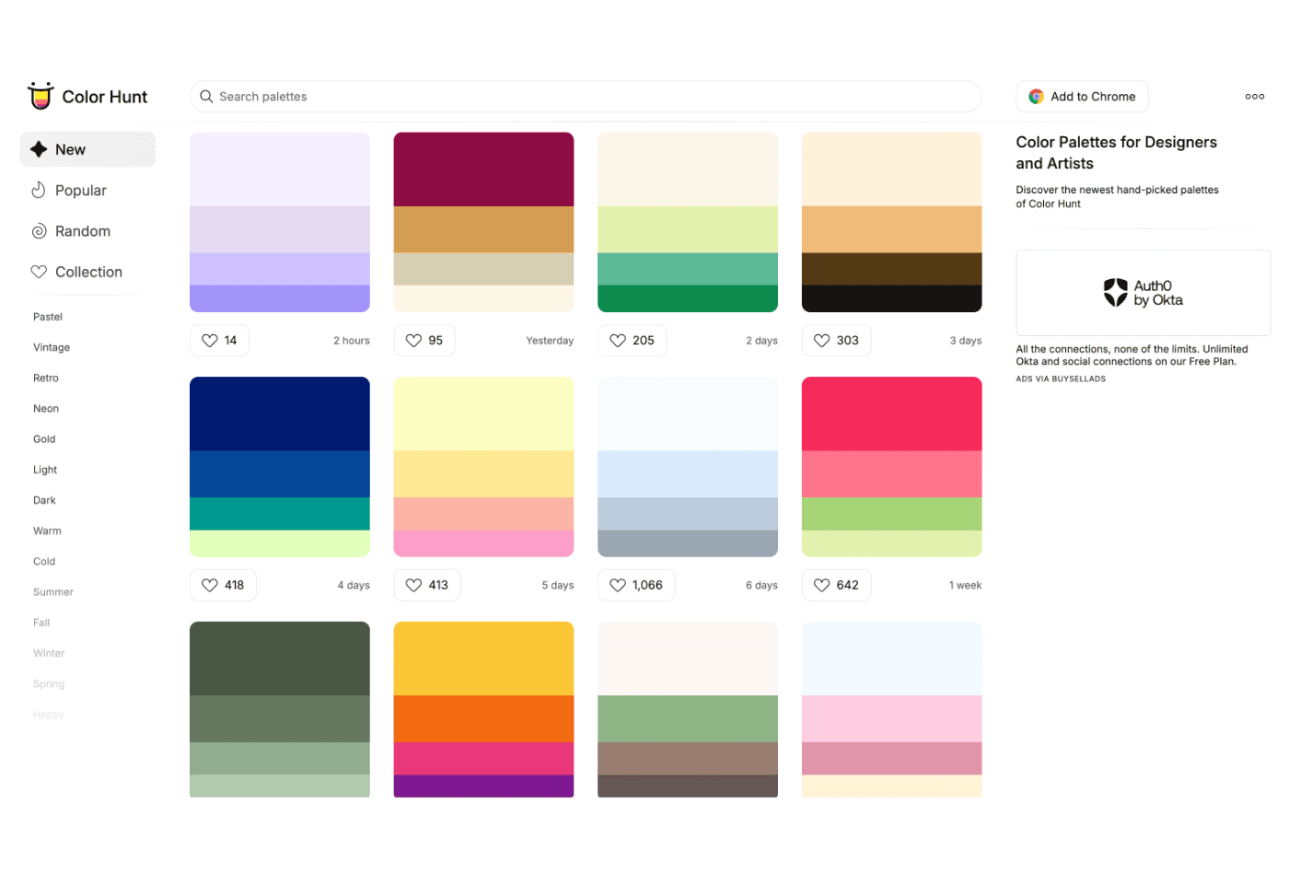1289x875 pixels.
Task: Click the pale yellow swatch in 413-likes palette
Action: coord(483,414)
